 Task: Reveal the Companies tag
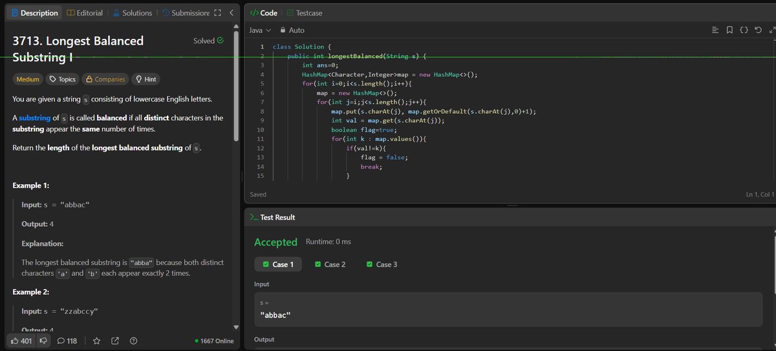[x=105, y=80]
